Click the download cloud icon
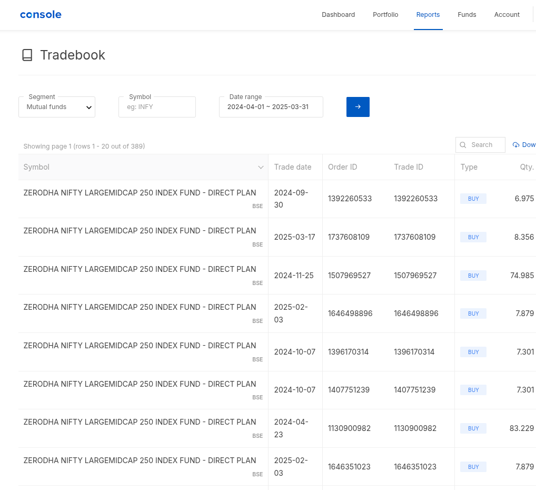 pos(516,145)
